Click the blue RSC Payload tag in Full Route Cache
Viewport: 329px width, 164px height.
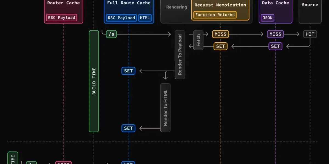(x=121, y=18)
